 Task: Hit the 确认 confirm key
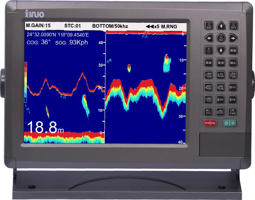233,63
